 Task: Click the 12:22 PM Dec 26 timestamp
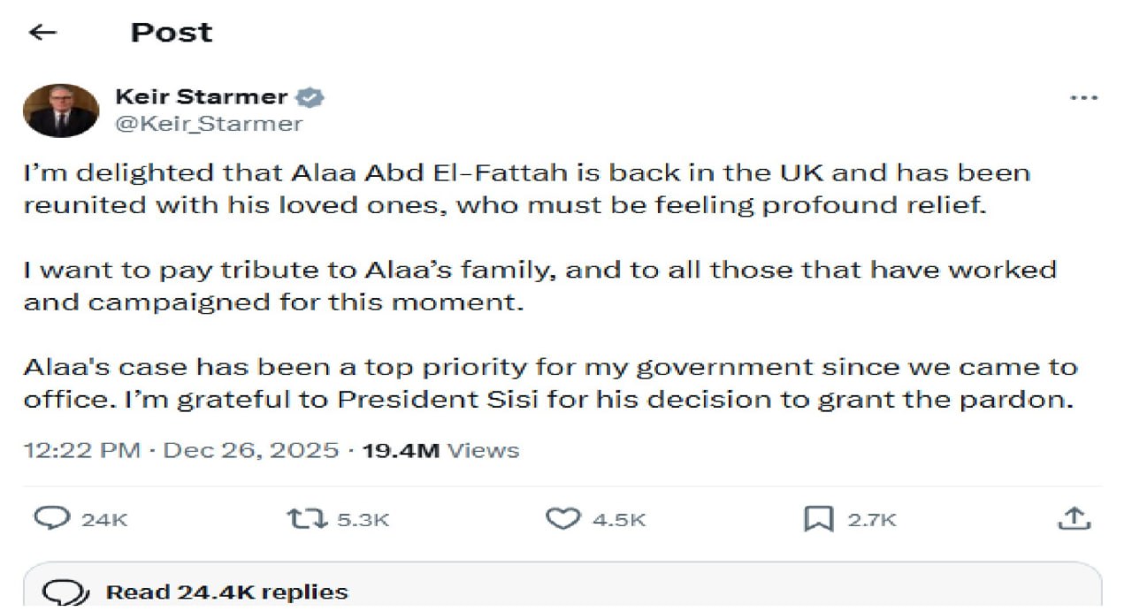[181, 450]
